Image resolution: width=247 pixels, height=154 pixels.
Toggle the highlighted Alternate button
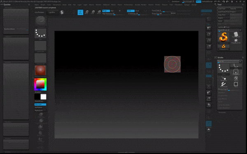[40, 104]
